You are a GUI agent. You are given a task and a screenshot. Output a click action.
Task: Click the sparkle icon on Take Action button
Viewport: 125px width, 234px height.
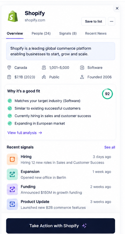(84, 226)
